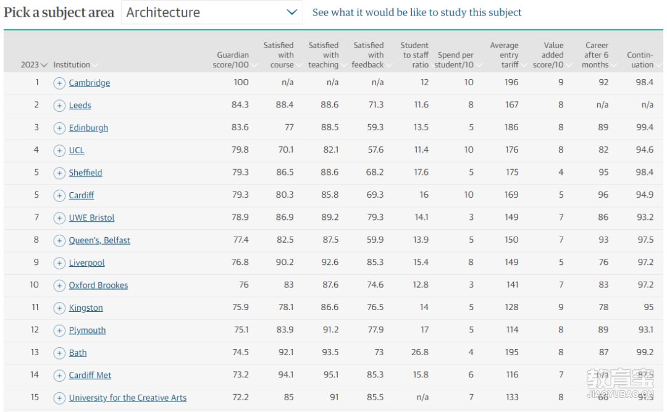667x412 pixels.
Task: Sort by Career after 6 months column
Action: coord(599,55)
